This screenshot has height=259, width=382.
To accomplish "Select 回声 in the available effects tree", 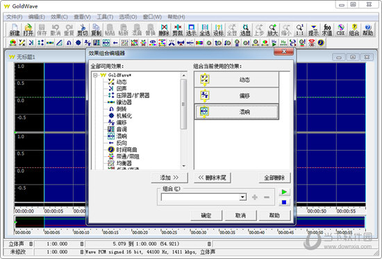I will point(122,88).
